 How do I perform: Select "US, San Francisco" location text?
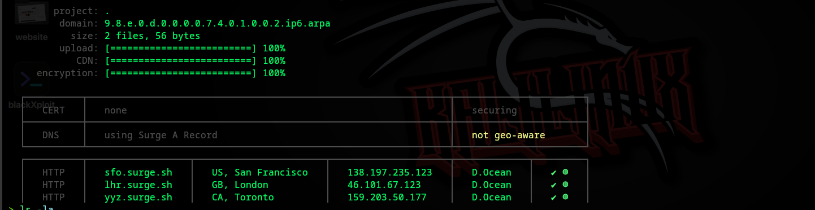[260, 173]
